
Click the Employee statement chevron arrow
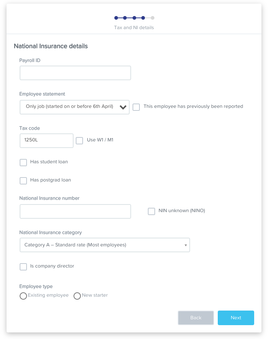[123, 107]
